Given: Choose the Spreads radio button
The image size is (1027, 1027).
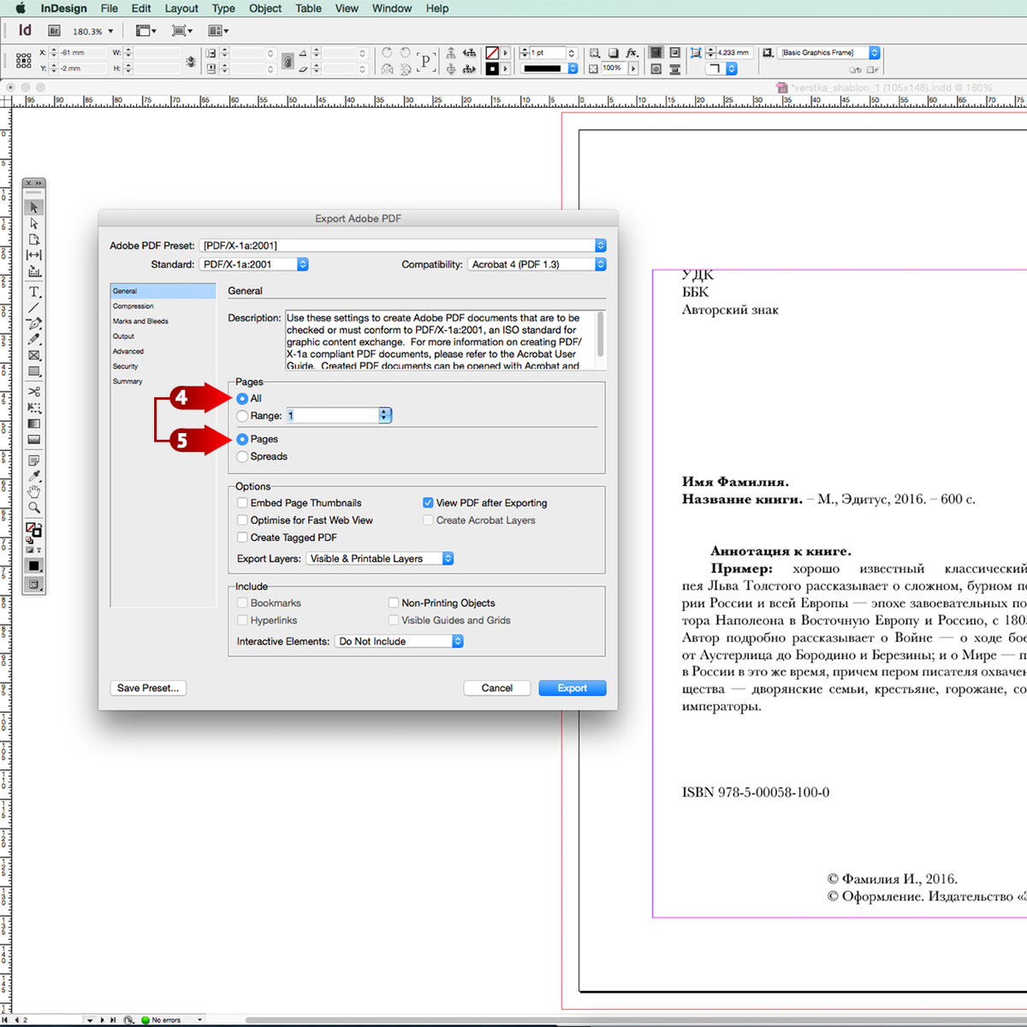Looking at the screenshot, I should [x=242, y=456].
